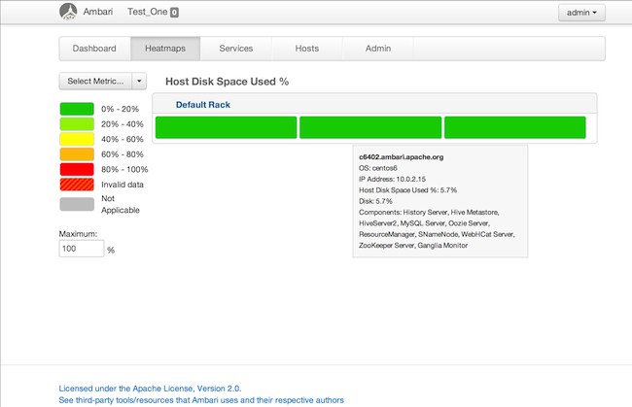This screenshot has width=632, height=407.
Task: Click Host Disk Space Used %: 5.7% line
Action: (408, 190)
